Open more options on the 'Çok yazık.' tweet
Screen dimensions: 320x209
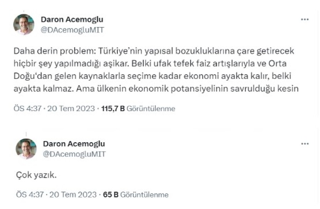tap(305, 144)
